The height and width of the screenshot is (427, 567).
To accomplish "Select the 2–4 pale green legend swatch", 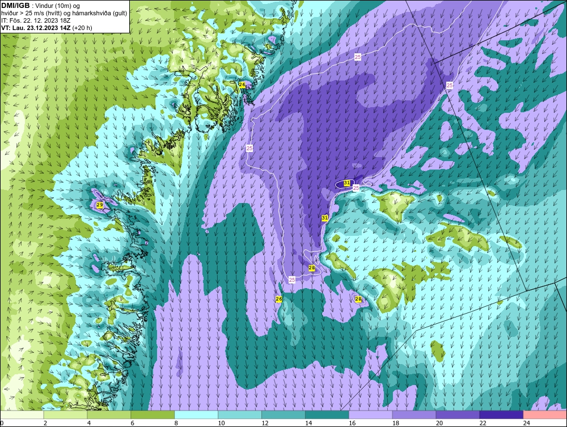I will coord(65,415).
